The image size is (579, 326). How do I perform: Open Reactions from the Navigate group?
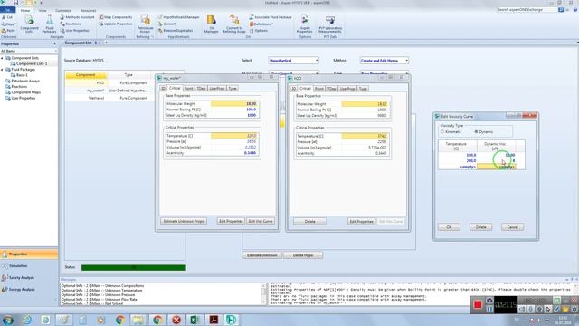pos(71,24)
